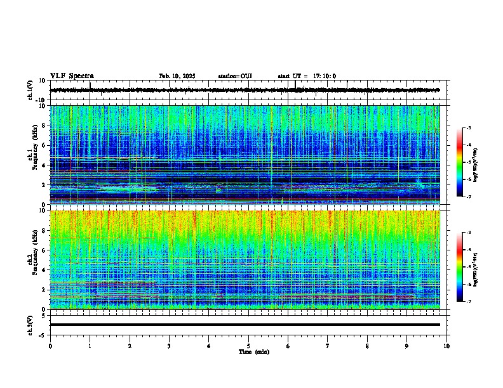Click the ch.1 spectrogram color scale bar

[x=460, y=162]
